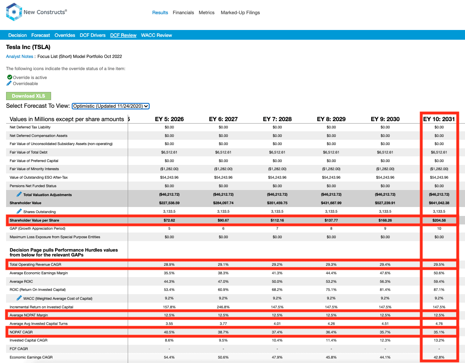Switch to the DCF Drivers tab
The height and width of the screenshot is (363, 465).
pyautogui.click(x=92, y=35)
